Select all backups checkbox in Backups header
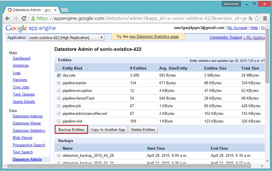Screen dimensions: 272x171 [59, 148]
